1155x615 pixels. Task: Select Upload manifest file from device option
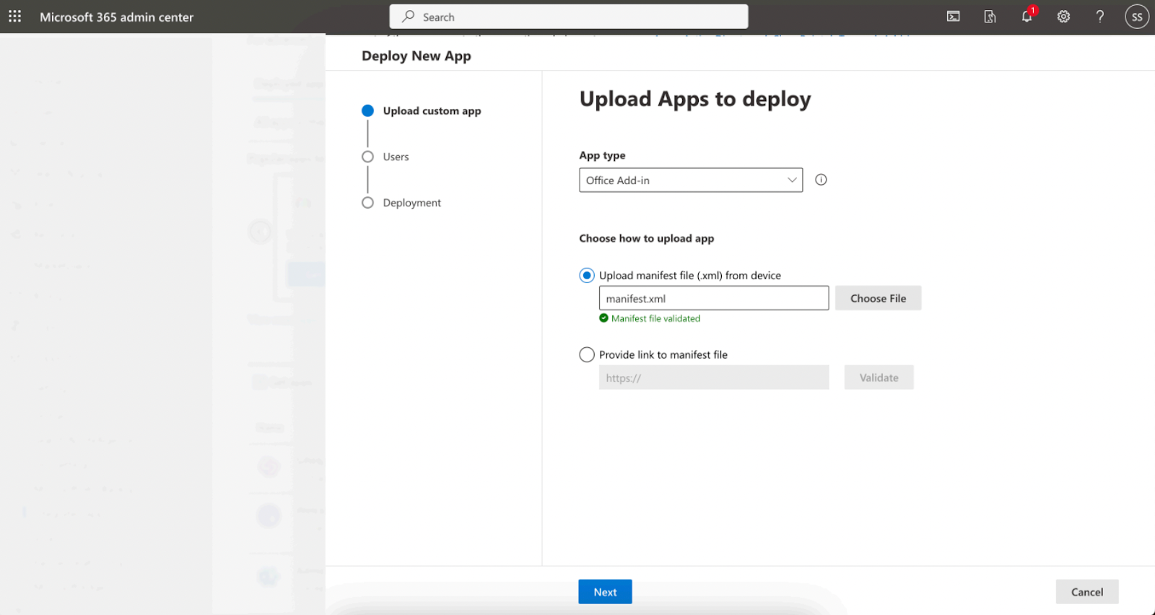pos(587,275)
